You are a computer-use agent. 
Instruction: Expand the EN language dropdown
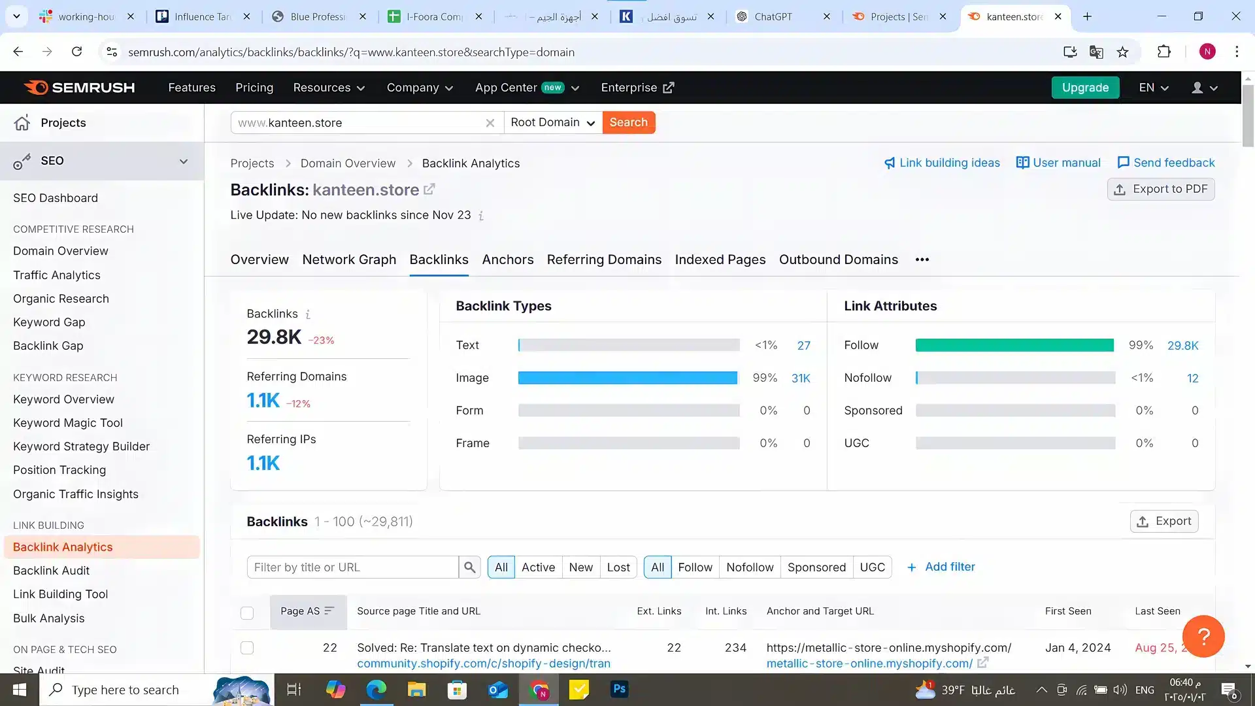[x=1153, y=87]
